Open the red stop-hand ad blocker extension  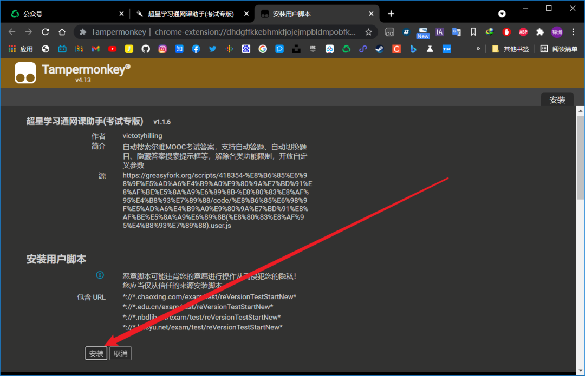506,32
